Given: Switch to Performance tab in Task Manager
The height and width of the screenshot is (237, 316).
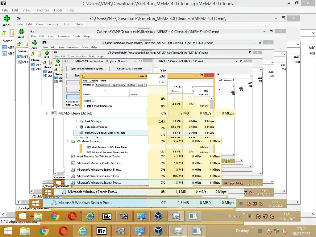Looking at the screenshot, I should (x=103, y=85).
